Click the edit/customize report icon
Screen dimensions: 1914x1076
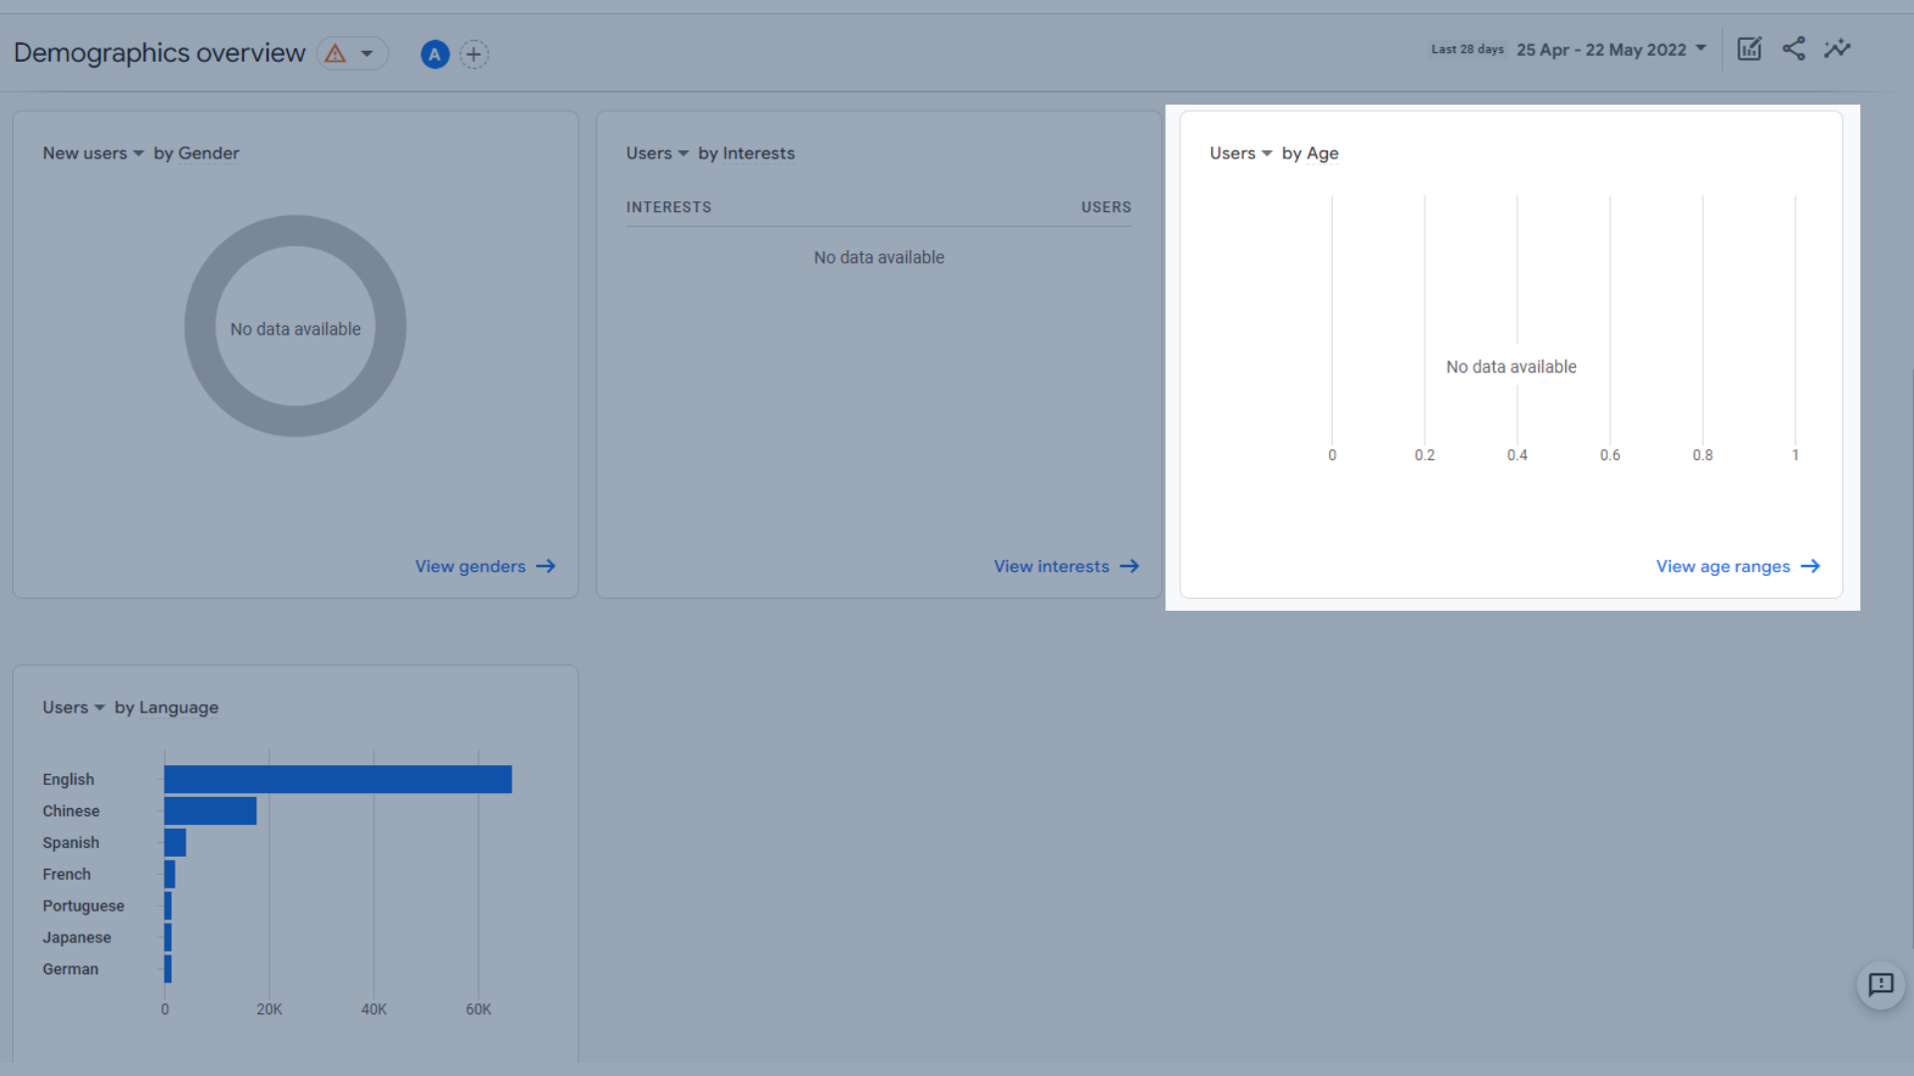tap(1750, 50)
